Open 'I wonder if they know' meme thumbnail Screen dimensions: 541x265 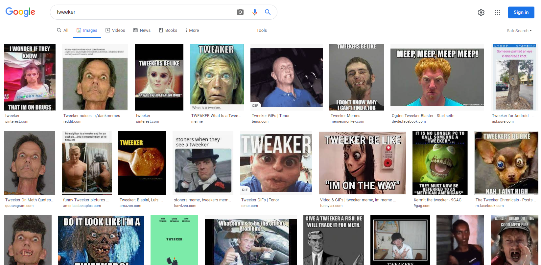pyautogui.click(x=30, y=77)
